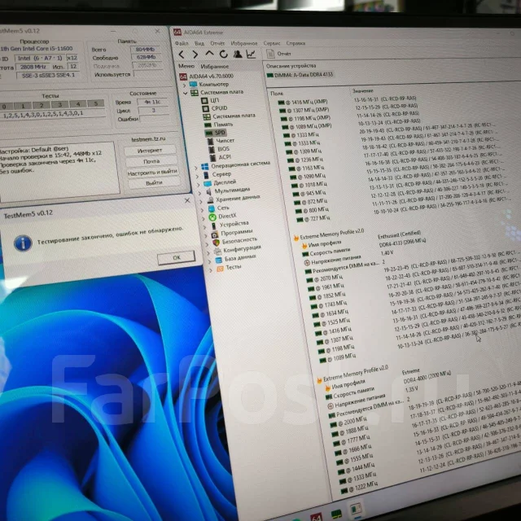Image resolution: width=521 pixels, height=521 pixels.
Task: Open the testmem.tz.ru link
Action: coord(148,139)
